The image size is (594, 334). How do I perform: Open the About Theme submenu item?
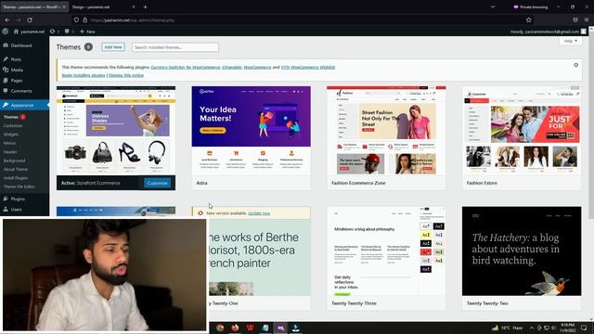pos(16,169)
